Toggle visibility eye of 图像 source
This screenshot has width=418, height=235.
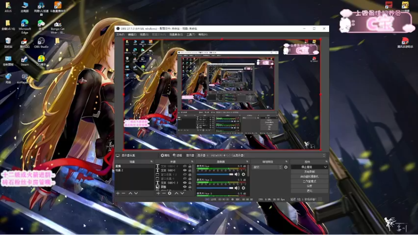(x=184, y=187)
